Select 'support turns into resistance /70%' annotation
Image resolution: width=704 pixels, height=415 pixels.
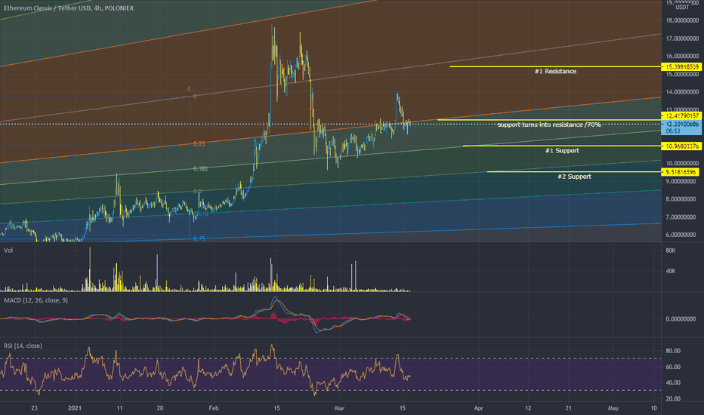coord(549,124)
